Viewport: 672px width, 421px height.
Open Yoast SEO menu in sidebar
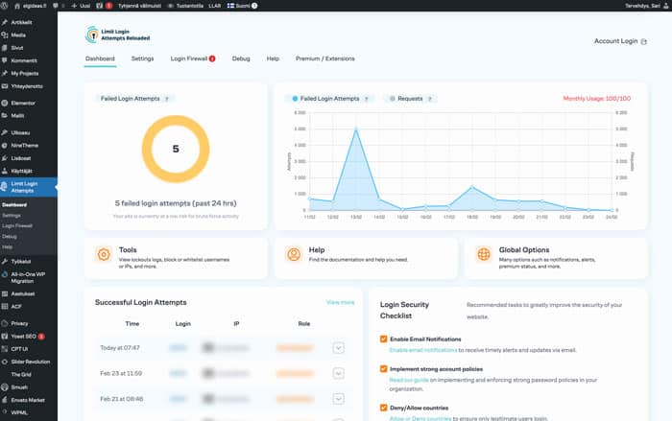[x=24, y=337]
